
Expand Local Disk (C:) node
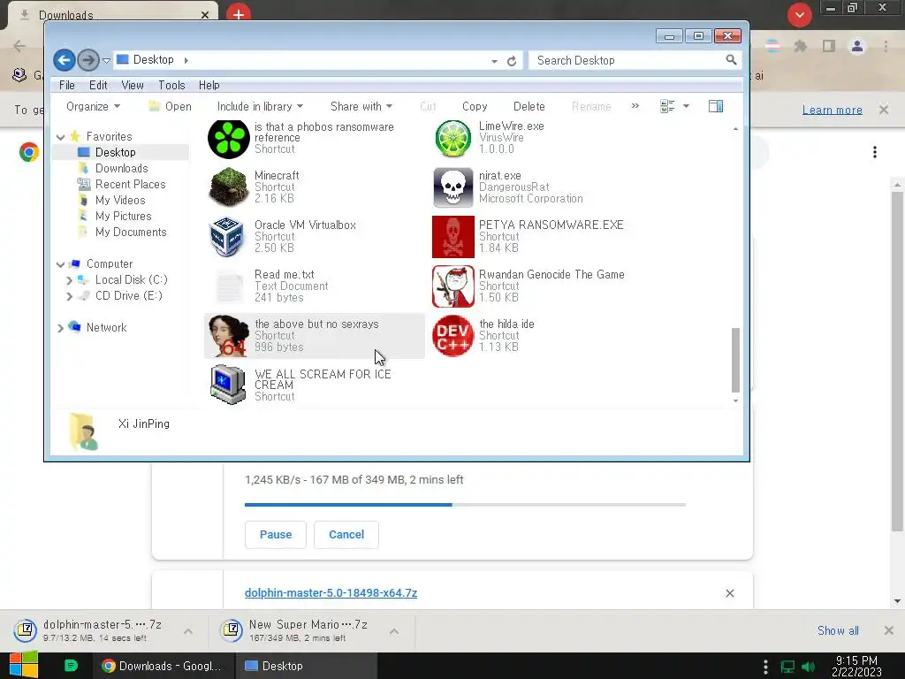[x=69, y=280]
